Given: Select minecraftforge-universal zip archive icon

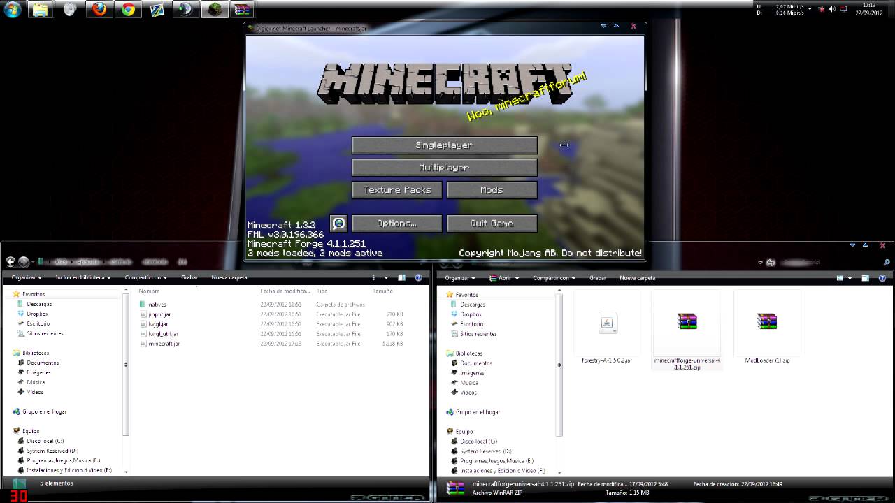Looking at the screenshot, I should coord(687,321).
